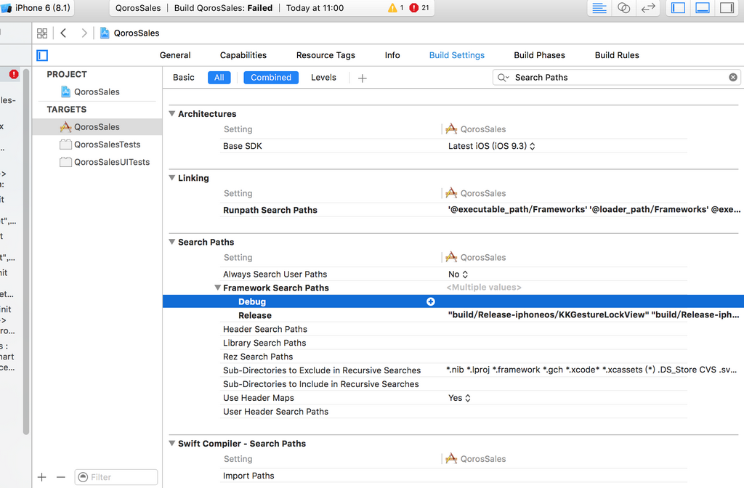Viewport: 744px width, 488px height.
Task: Click the red error count indicator
Action: [419, 7]
